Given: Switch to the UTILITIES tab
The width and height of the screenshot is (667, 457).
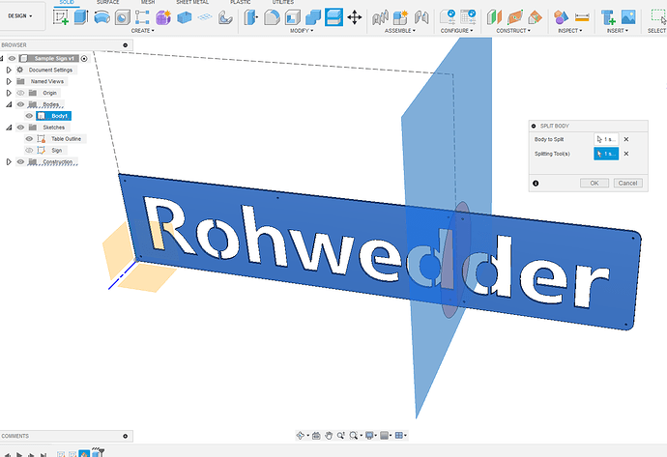Looking at the screenshot, I should click(x=283, y=2).
